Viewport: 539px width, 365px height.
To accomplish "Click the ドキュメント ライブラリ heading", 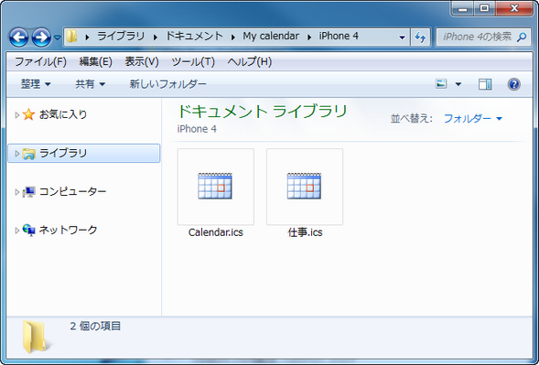I will [263, 112].
